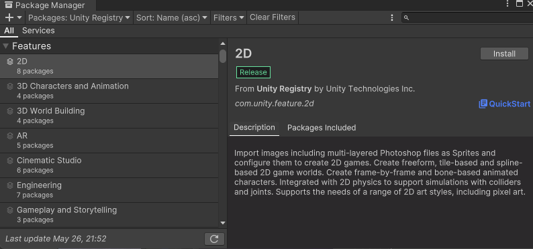Click the "8 packages" count text
533x249 pixels.
point(35,72)
